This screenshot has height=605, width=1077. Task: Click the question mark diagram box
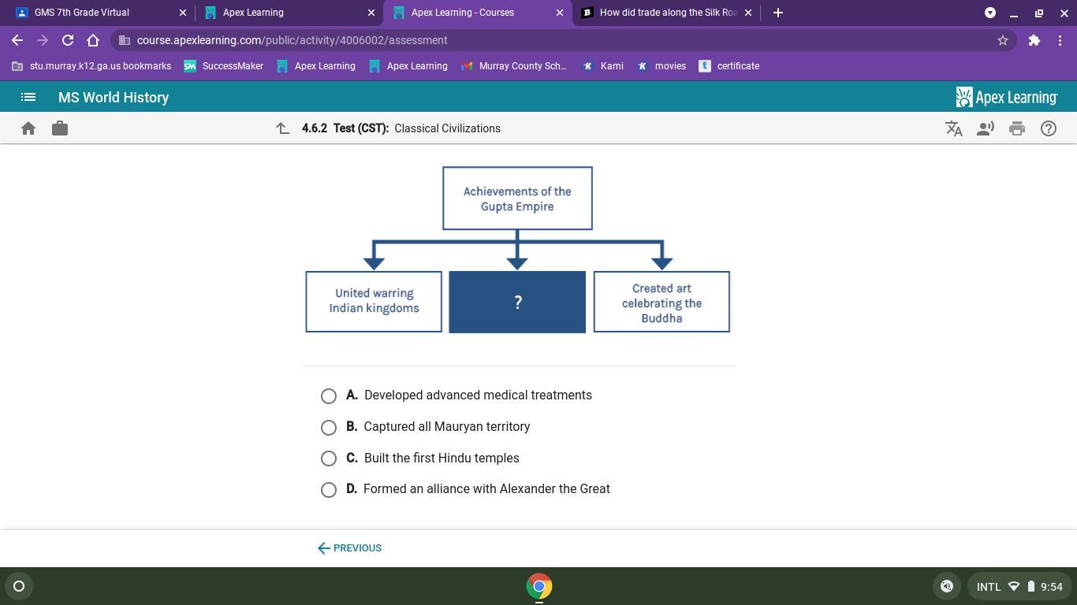[x=517, y=302]
